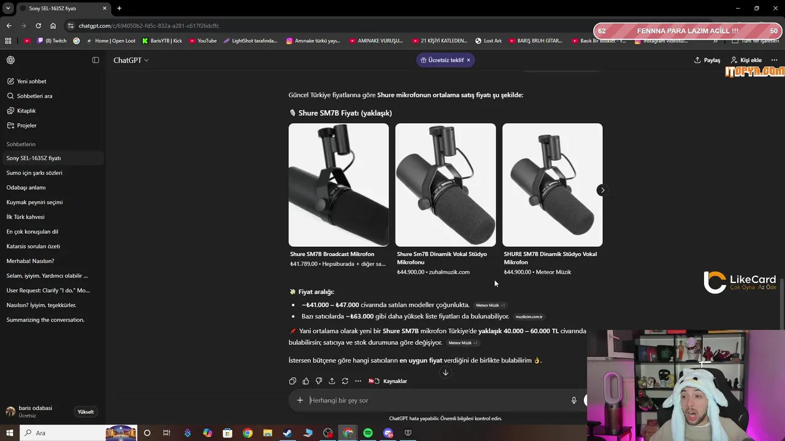Go to Chrome home page icon
Image resolution: width=785 pixels, height=441 pixels.
[x=53, y=26]
